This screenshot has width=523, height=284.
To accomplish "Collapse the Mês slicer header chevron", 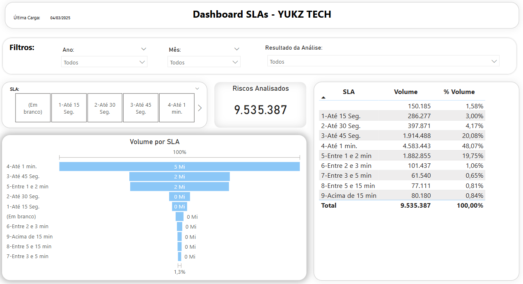I will pos(236,49).
